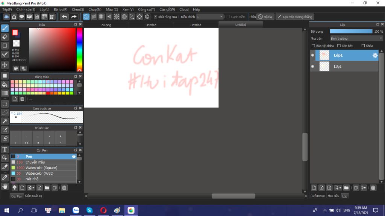Click the Redo arrow in toolbar
This screenshot has width=385, height=216.
tap(74, 16)
